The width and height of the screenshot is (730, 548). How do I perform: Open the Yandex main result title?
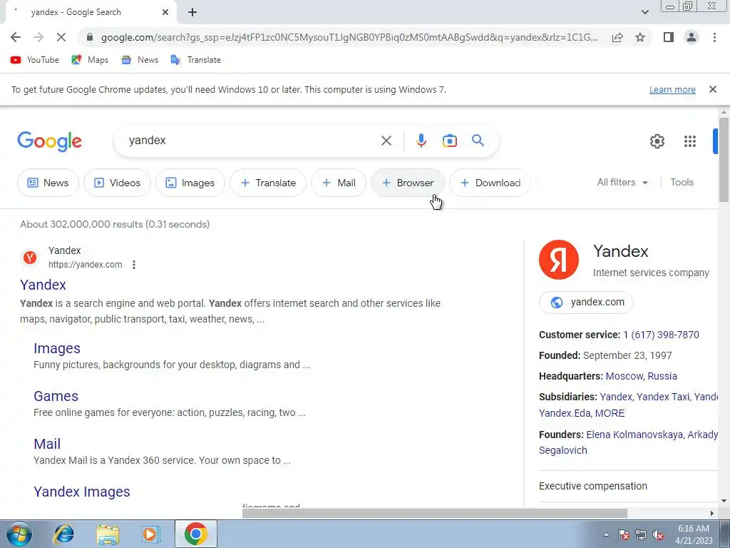(x=43, y=285)
